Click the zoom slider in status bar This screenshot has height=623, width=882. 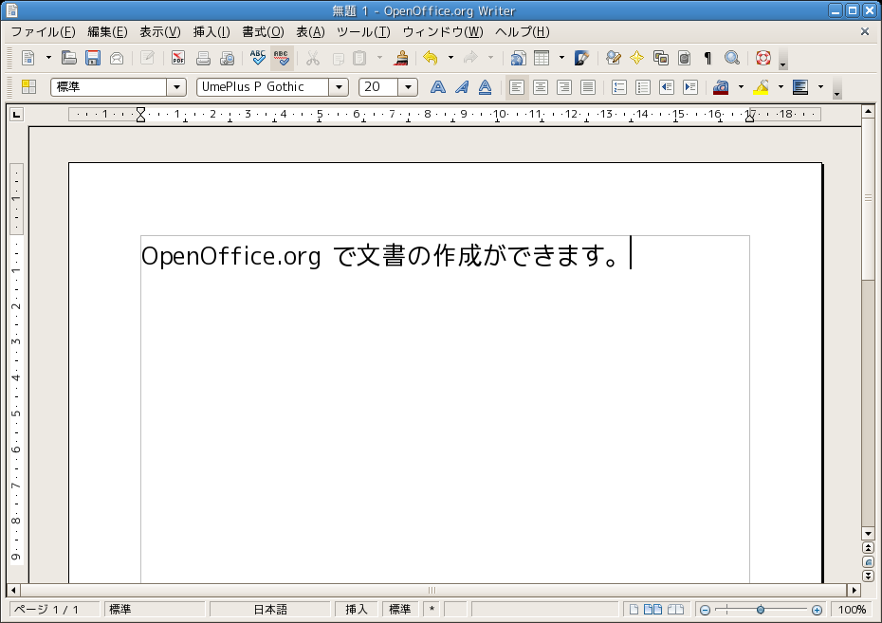coord(761,610)
